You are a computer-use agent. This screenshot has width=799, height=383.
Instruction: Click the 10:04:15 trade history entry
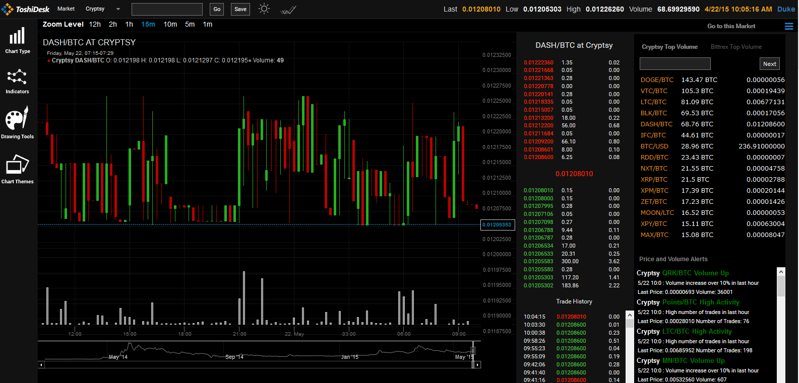[x=572, y=317]
